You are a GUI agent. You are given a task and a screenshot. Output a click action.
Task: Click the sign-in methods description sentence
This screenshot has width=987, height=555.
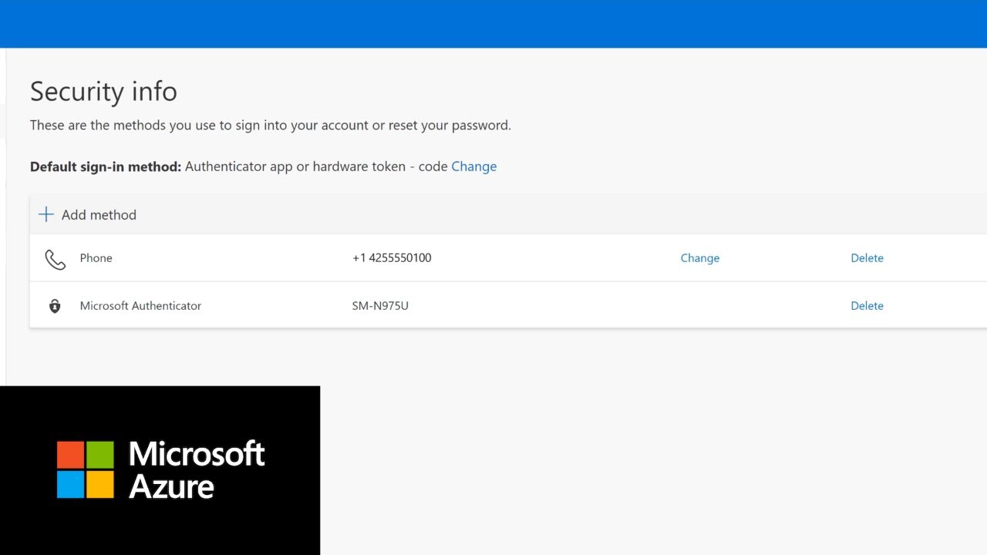click(x=271, y=125)
